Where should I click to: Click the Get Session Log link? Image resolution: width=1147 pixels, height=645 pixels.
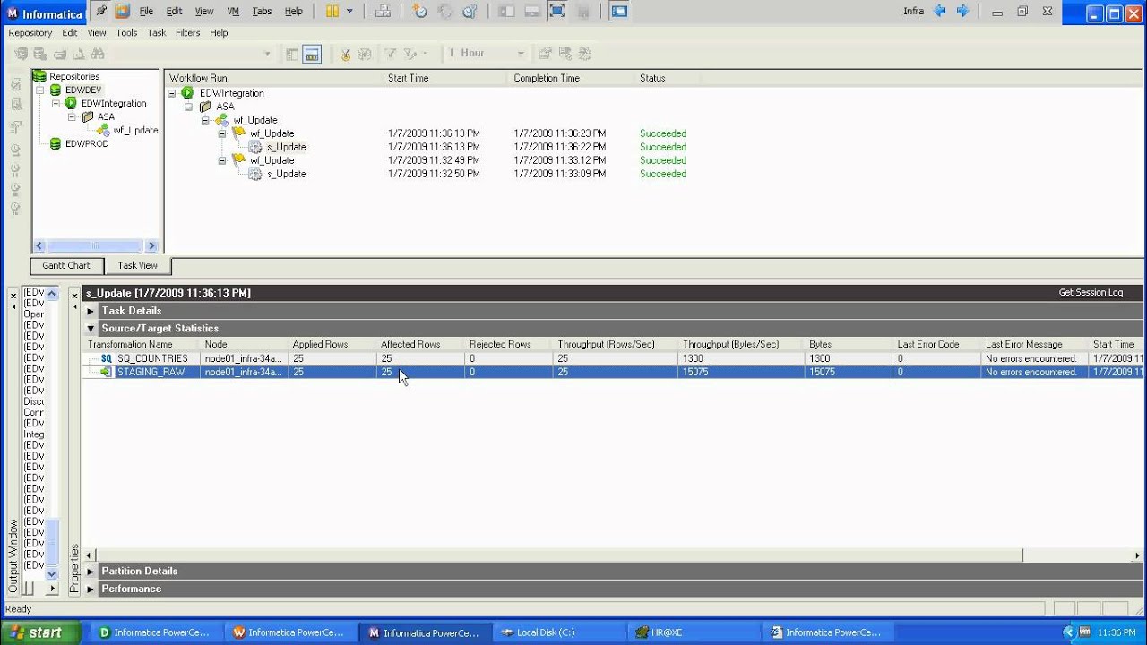[1091, 293]
